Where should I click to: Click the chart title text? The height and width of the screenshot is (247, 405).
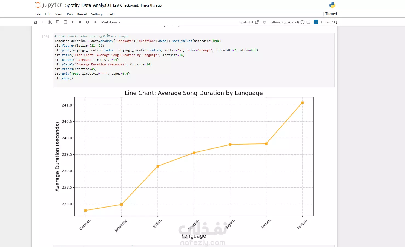194,93
